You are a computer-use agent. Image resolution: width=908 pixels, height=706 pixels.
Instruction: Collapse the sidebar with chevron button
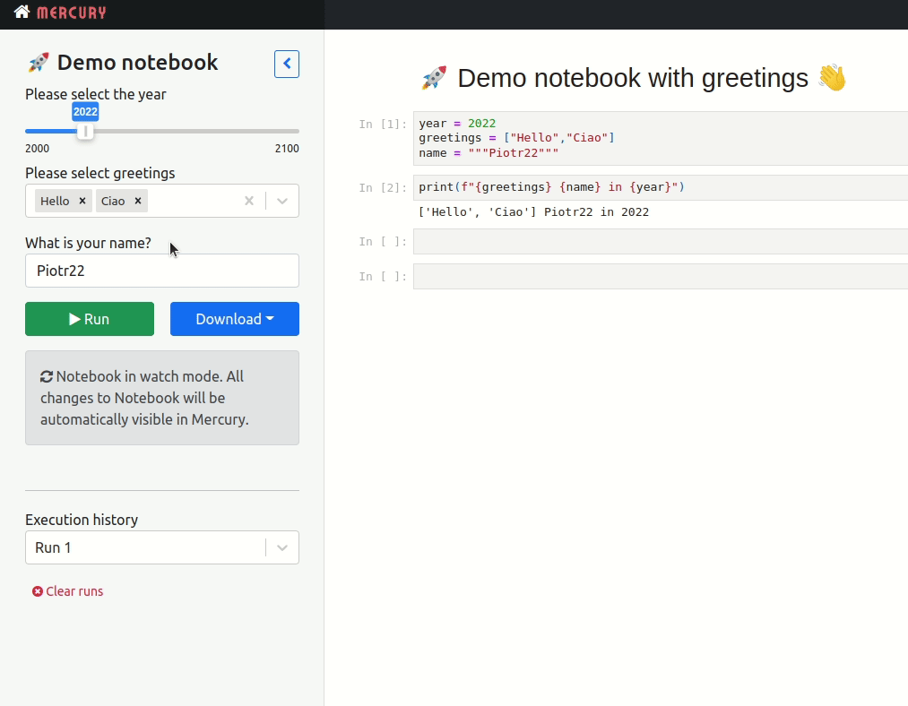pos(287,64)
